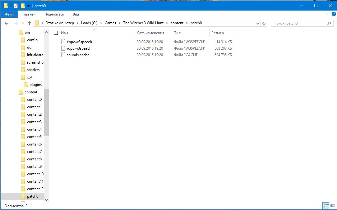Click the New folder quick access icon
337x210 pixels.
point(23,6)
